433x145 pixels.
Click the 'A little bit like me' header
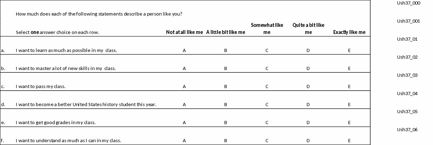tap(226, 32)
